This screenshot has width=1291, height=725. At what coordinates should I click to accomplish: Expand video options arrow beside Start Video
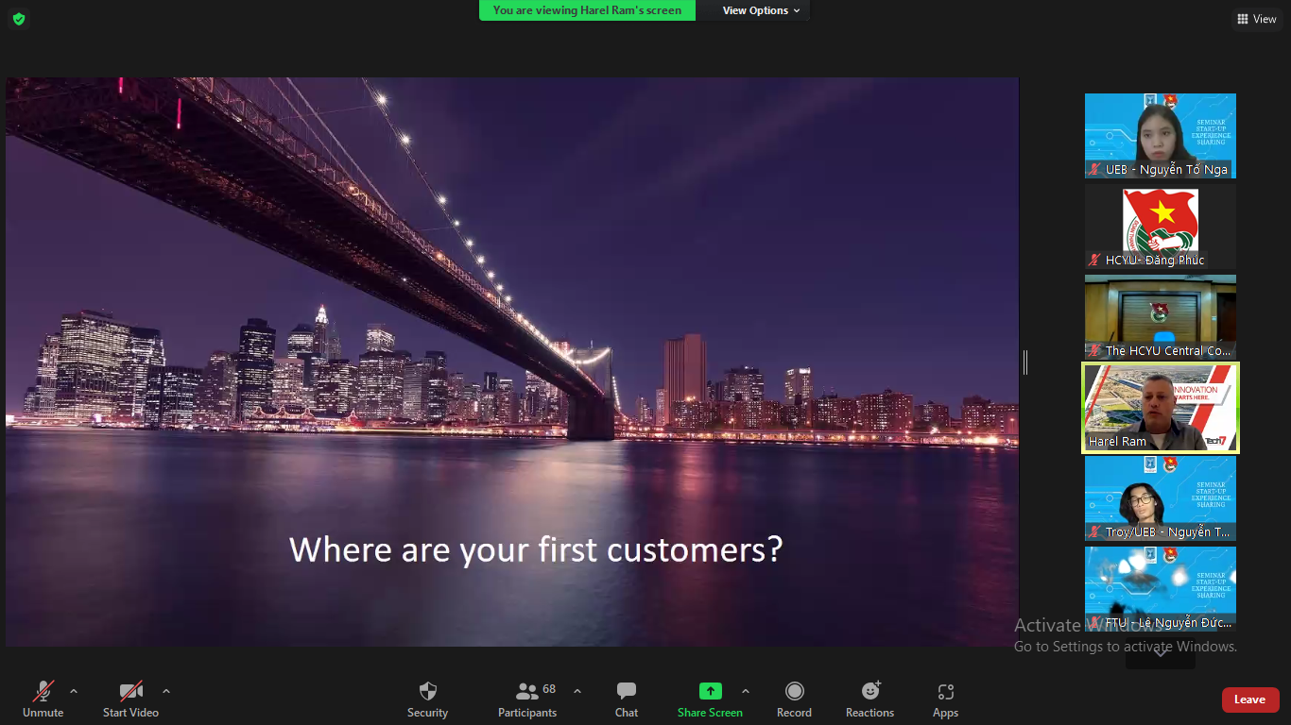166,690
